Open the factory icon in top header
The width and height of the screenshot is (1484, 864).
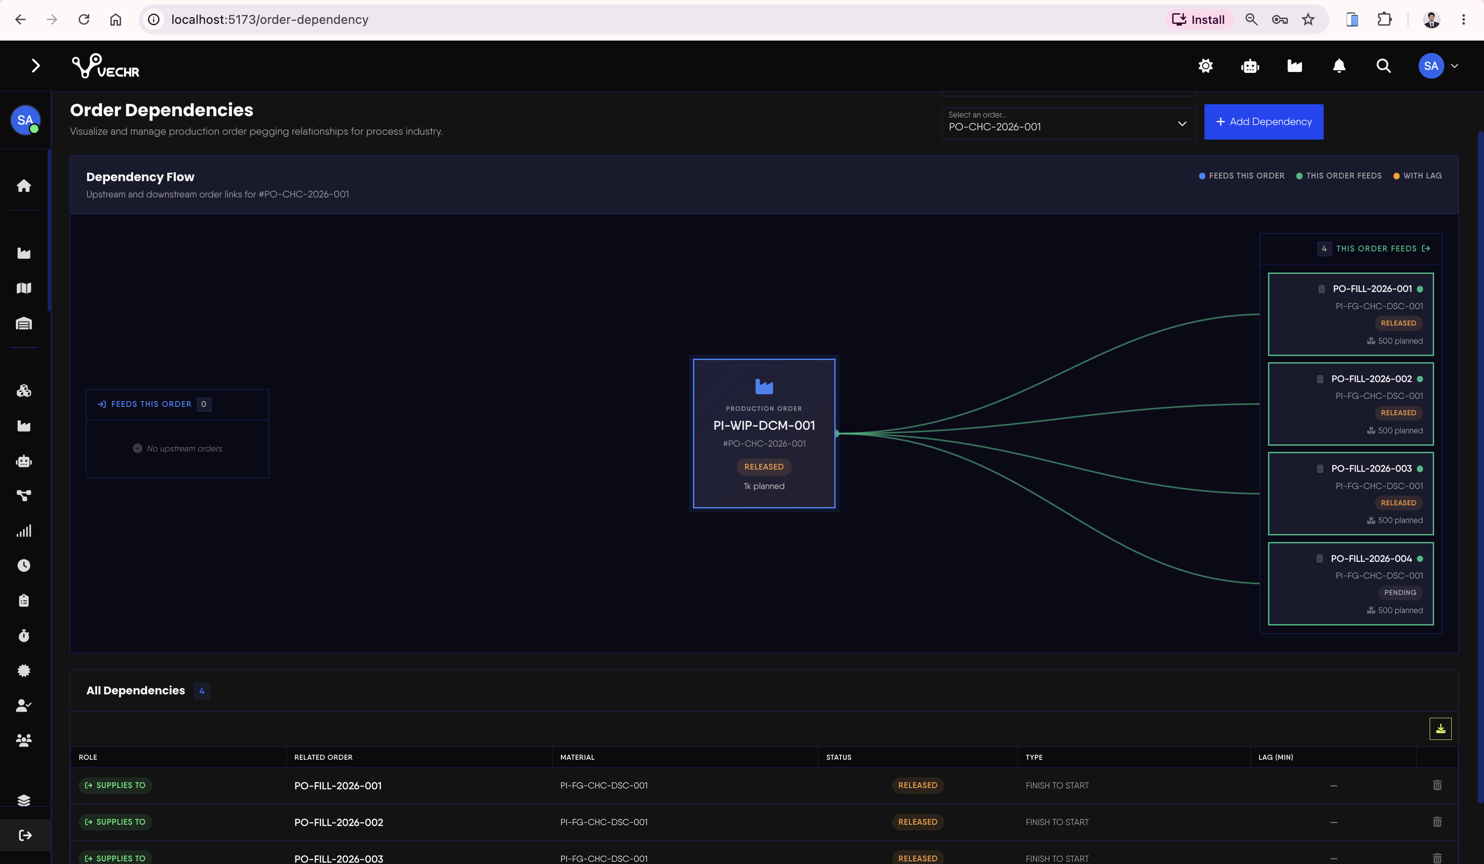tap(1295, 66)
